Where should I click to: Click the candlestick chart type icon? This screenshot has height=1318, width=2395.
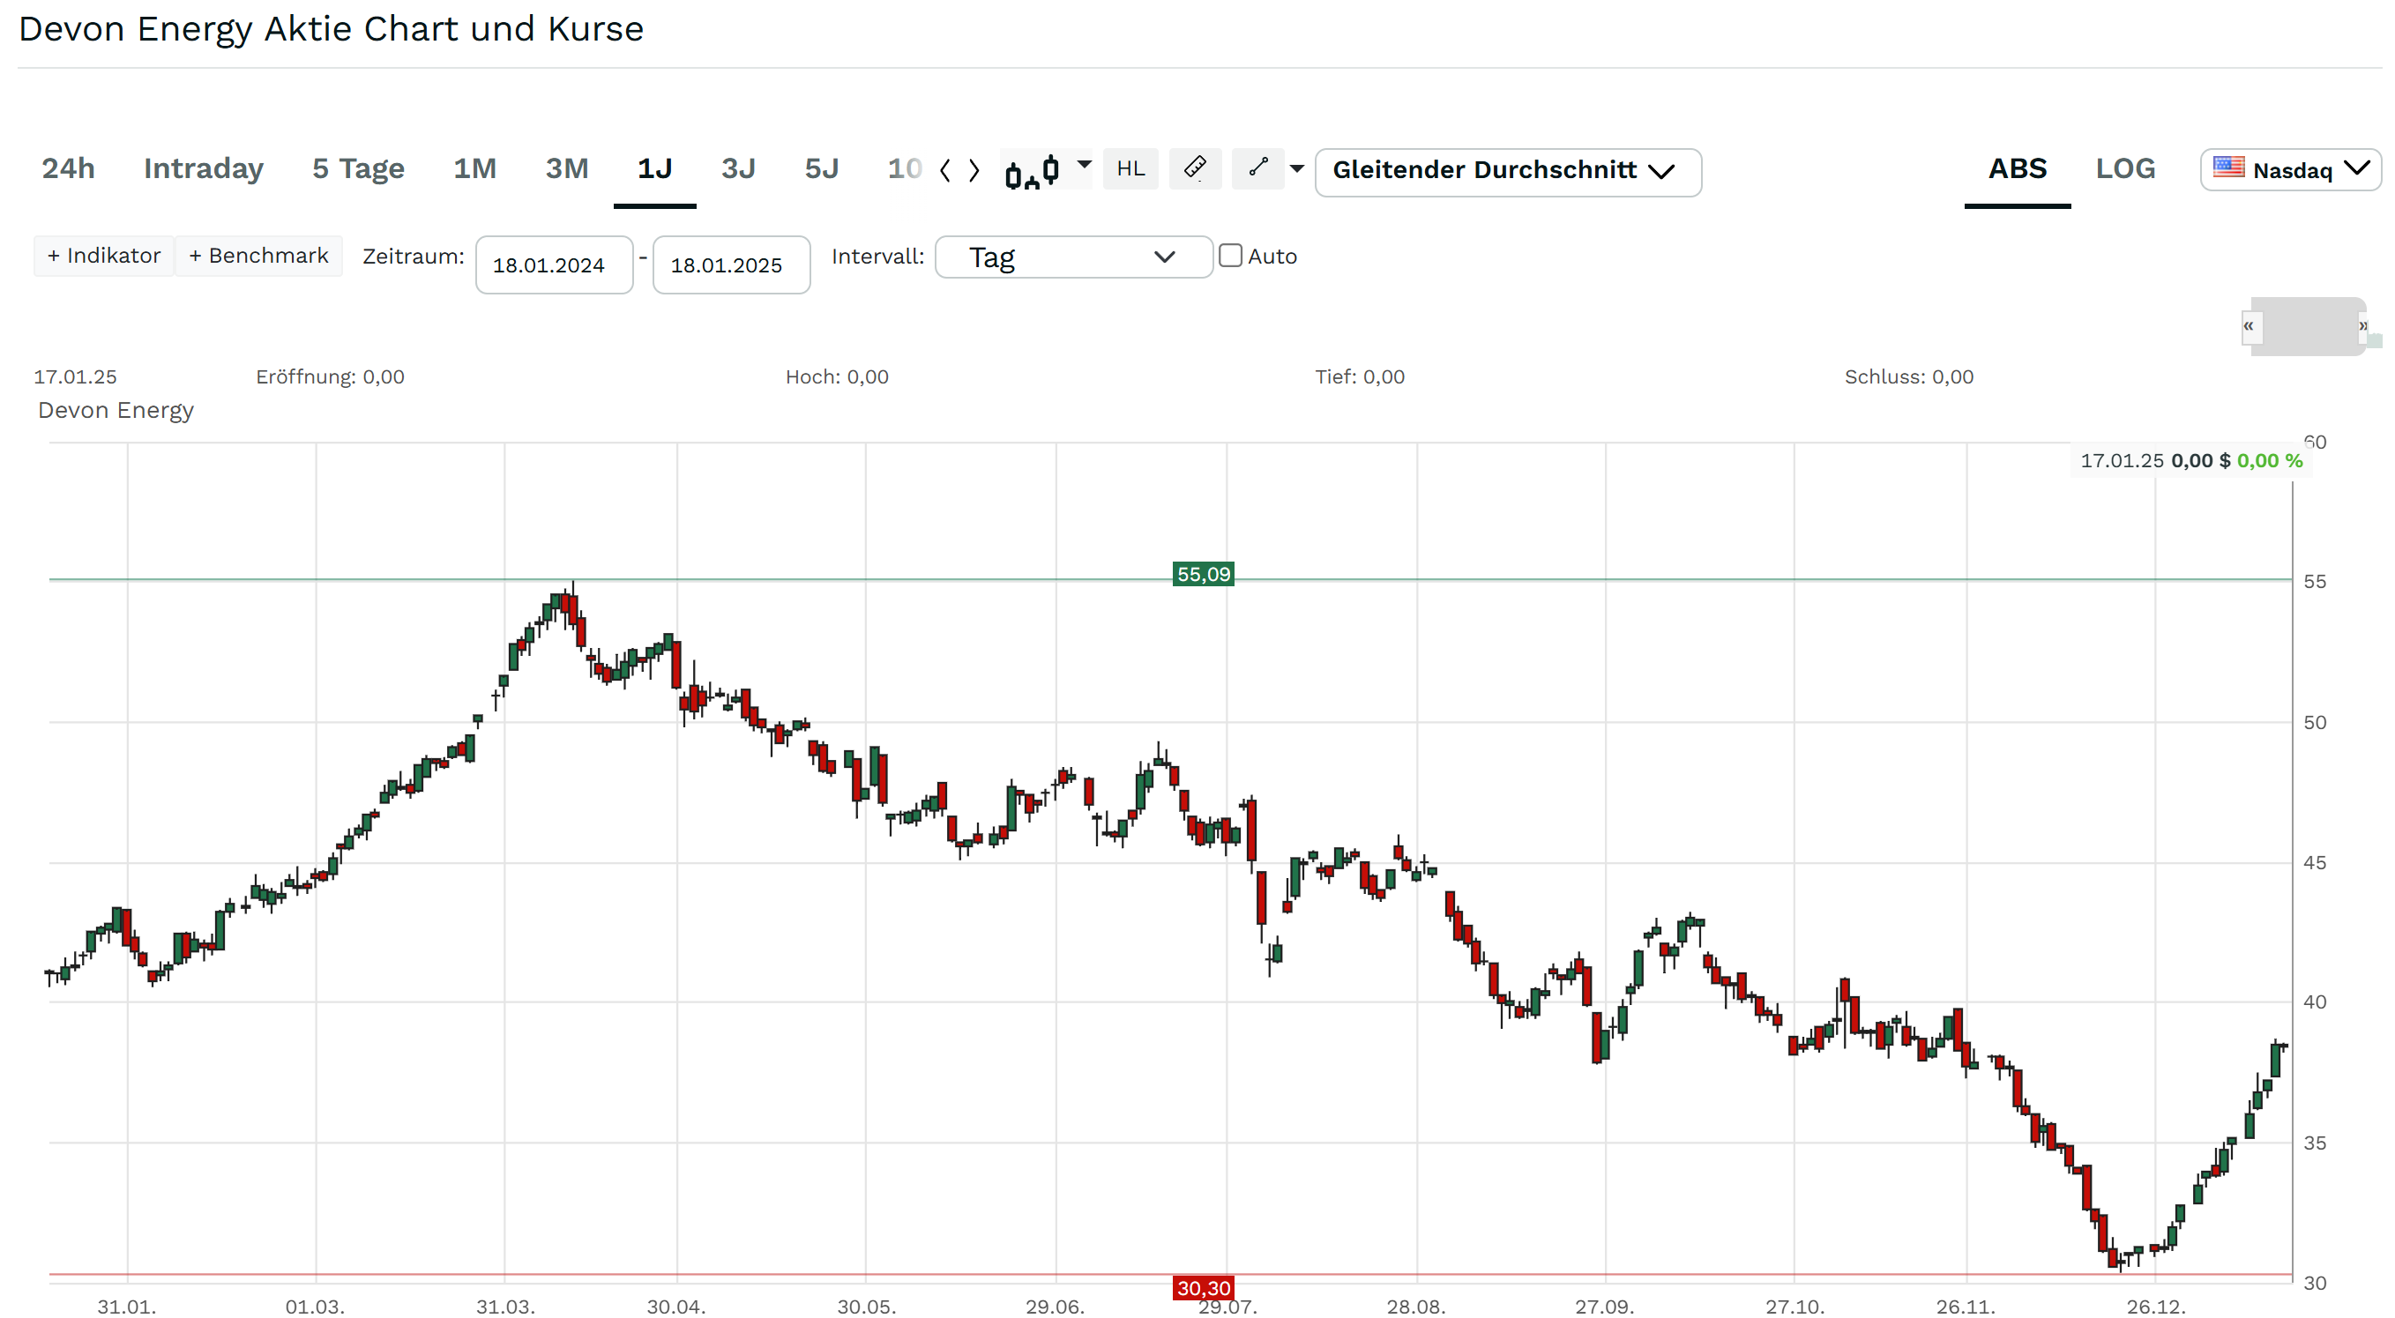tap(1032, 170)
